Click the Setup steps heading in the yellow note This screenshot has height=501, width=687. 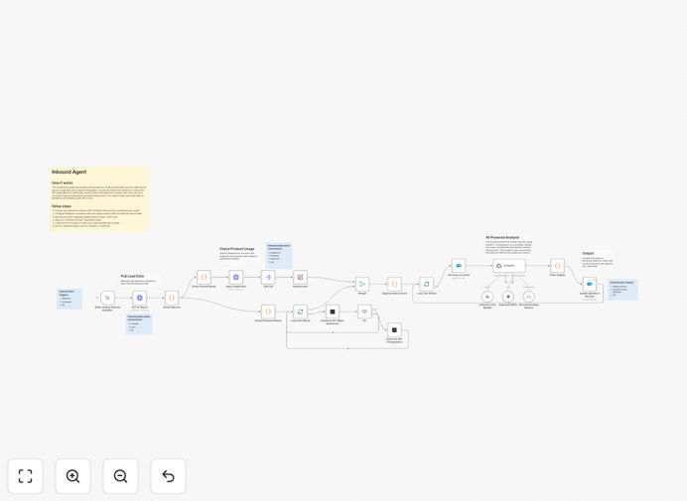(x=62, y=206)
